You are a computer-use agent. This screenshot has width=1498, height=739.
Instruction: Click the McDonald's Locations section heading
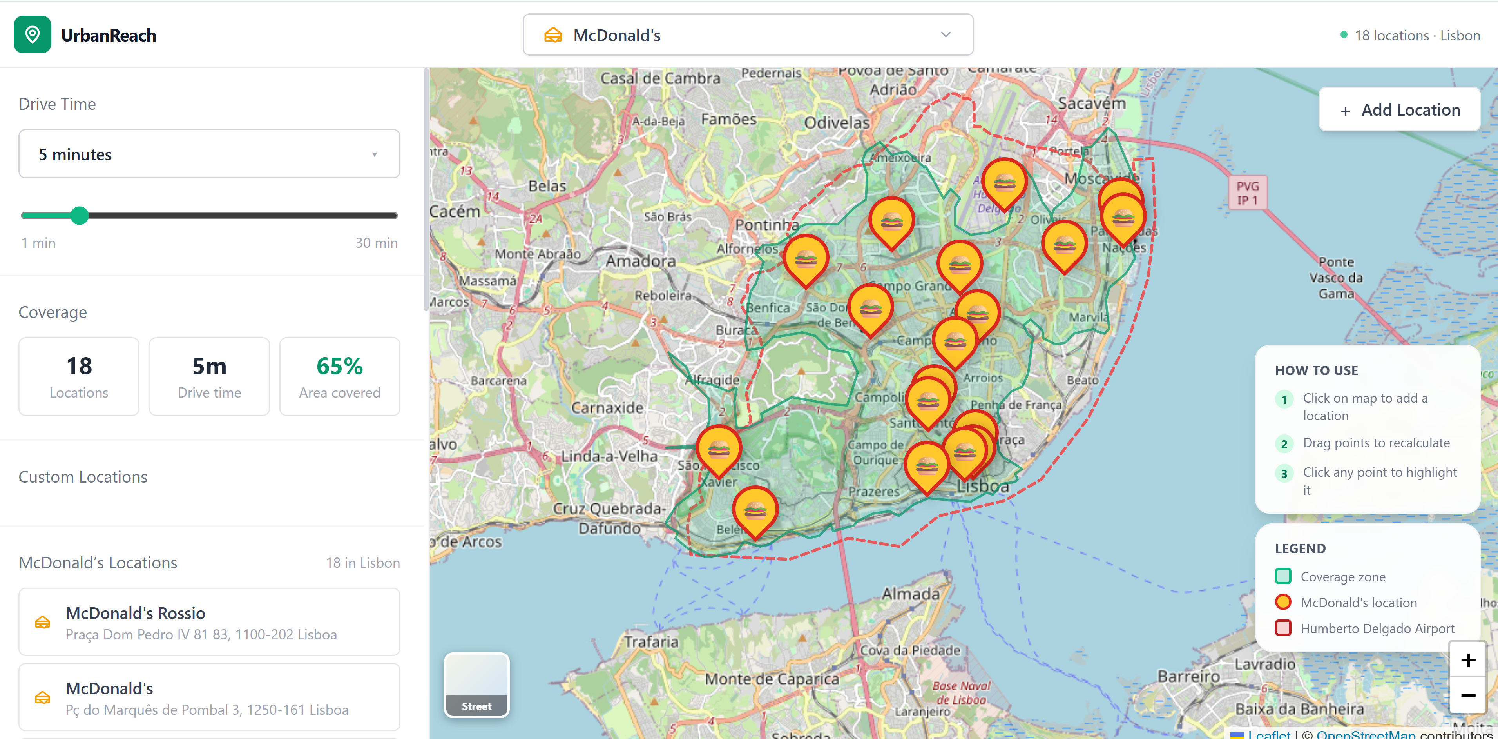[98, 563]
